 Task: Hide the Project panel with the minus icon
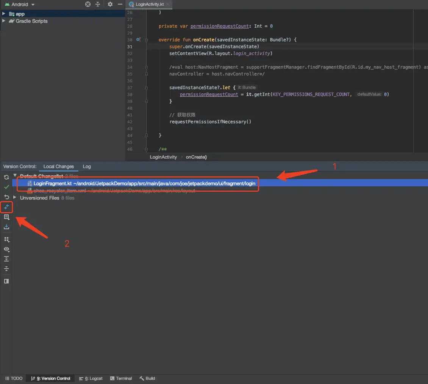[x=120, y=4]
